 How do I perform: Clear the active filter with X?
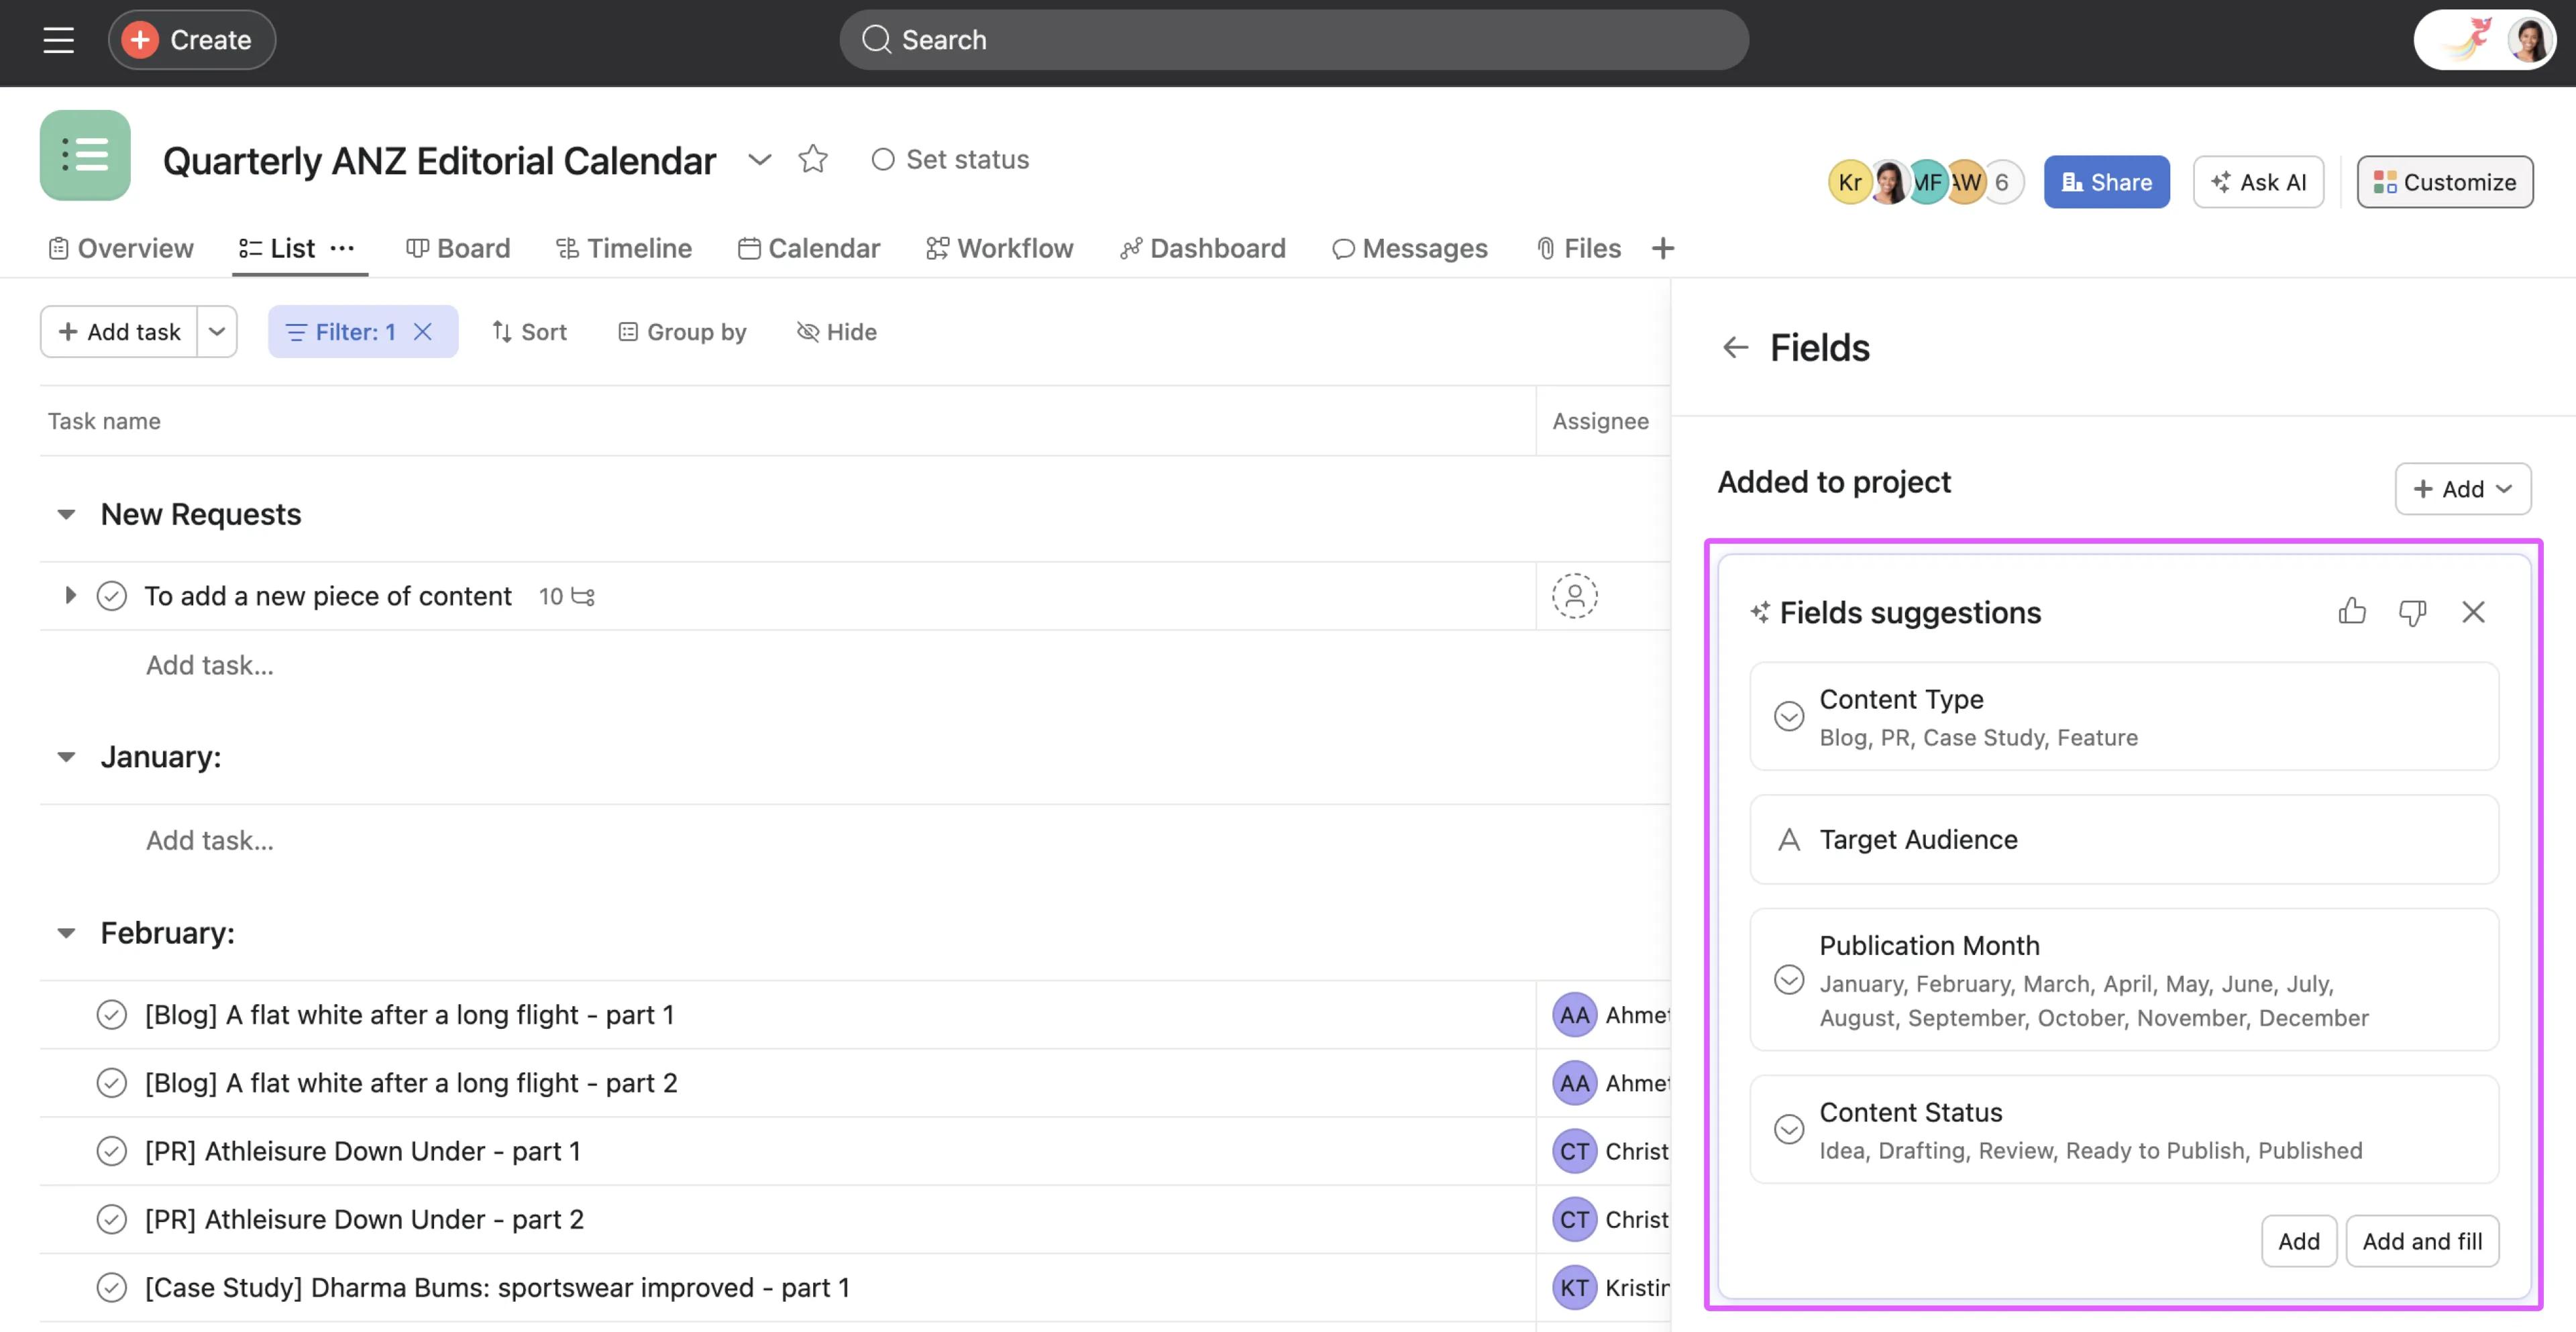[423, 332]
